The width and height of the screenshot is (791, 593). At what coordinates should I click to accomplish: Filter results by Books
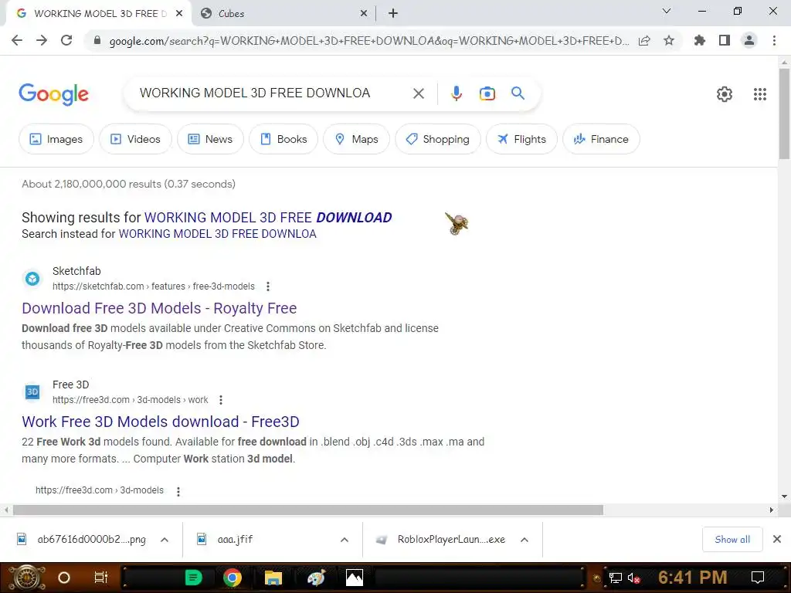(283, 139)
